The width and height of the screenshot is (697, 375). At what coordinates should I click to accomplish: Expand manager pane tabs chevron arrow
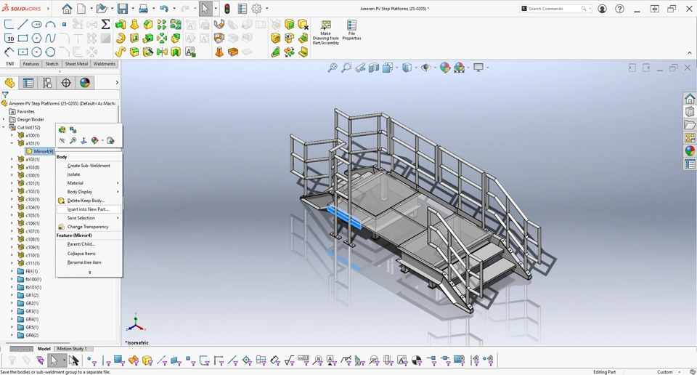coord(117,83)
